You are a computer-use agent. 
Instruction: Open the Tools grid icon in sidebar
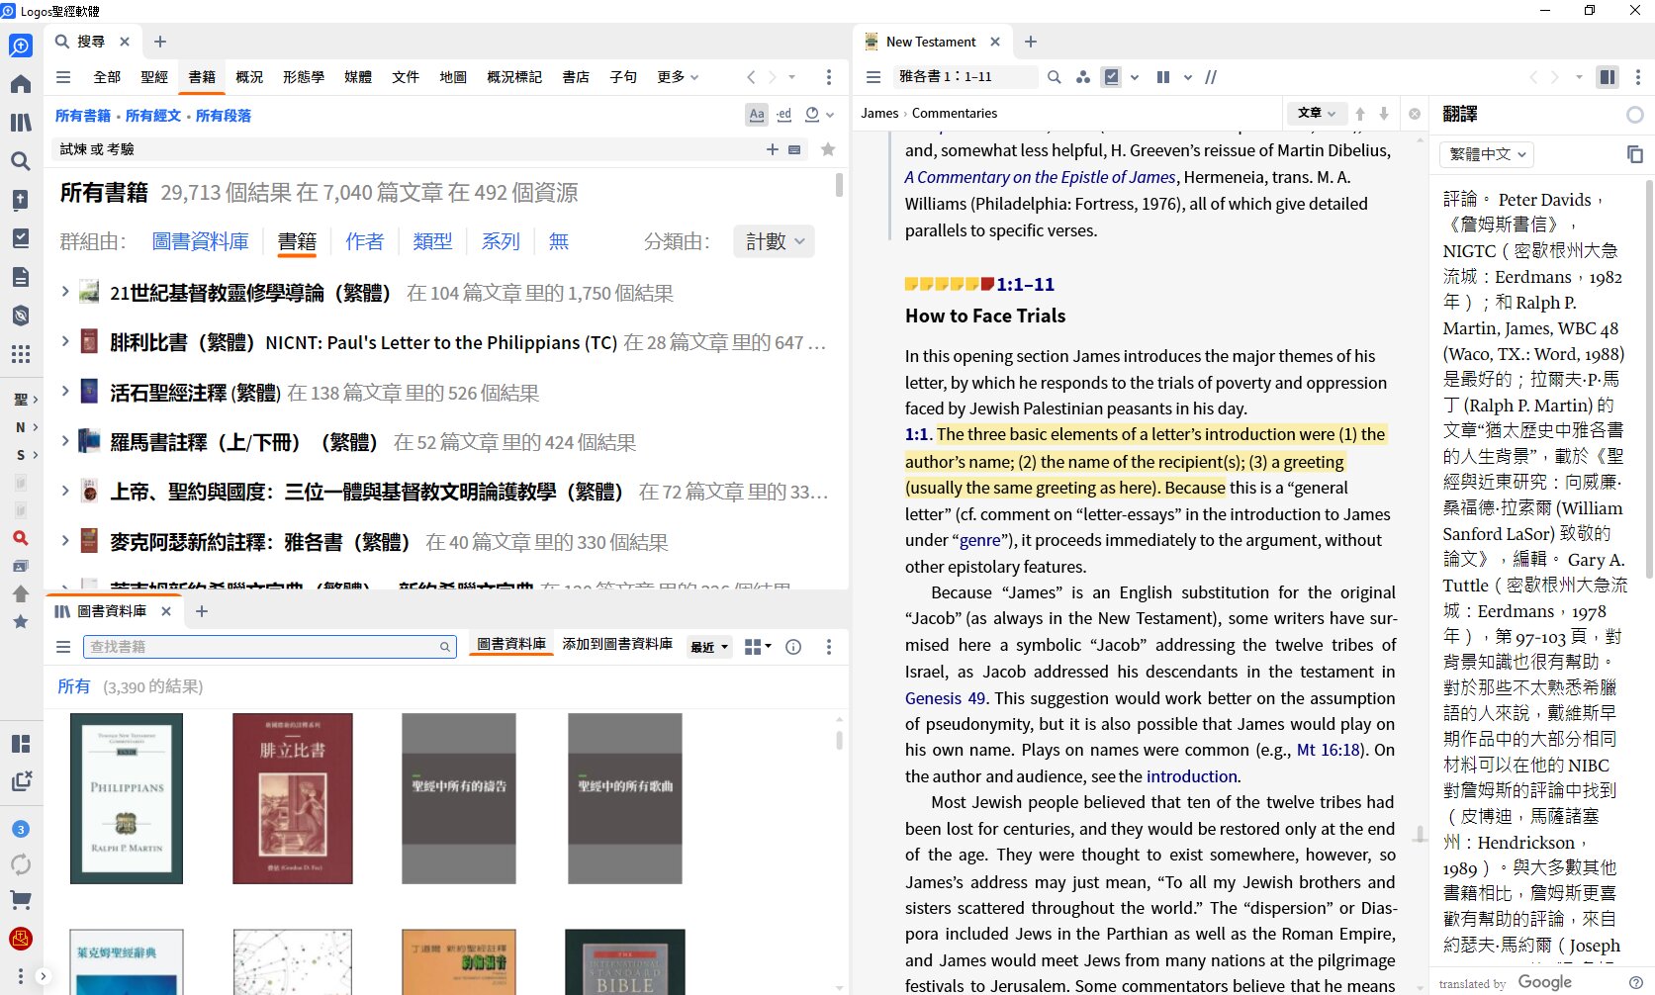coord(20,354)
